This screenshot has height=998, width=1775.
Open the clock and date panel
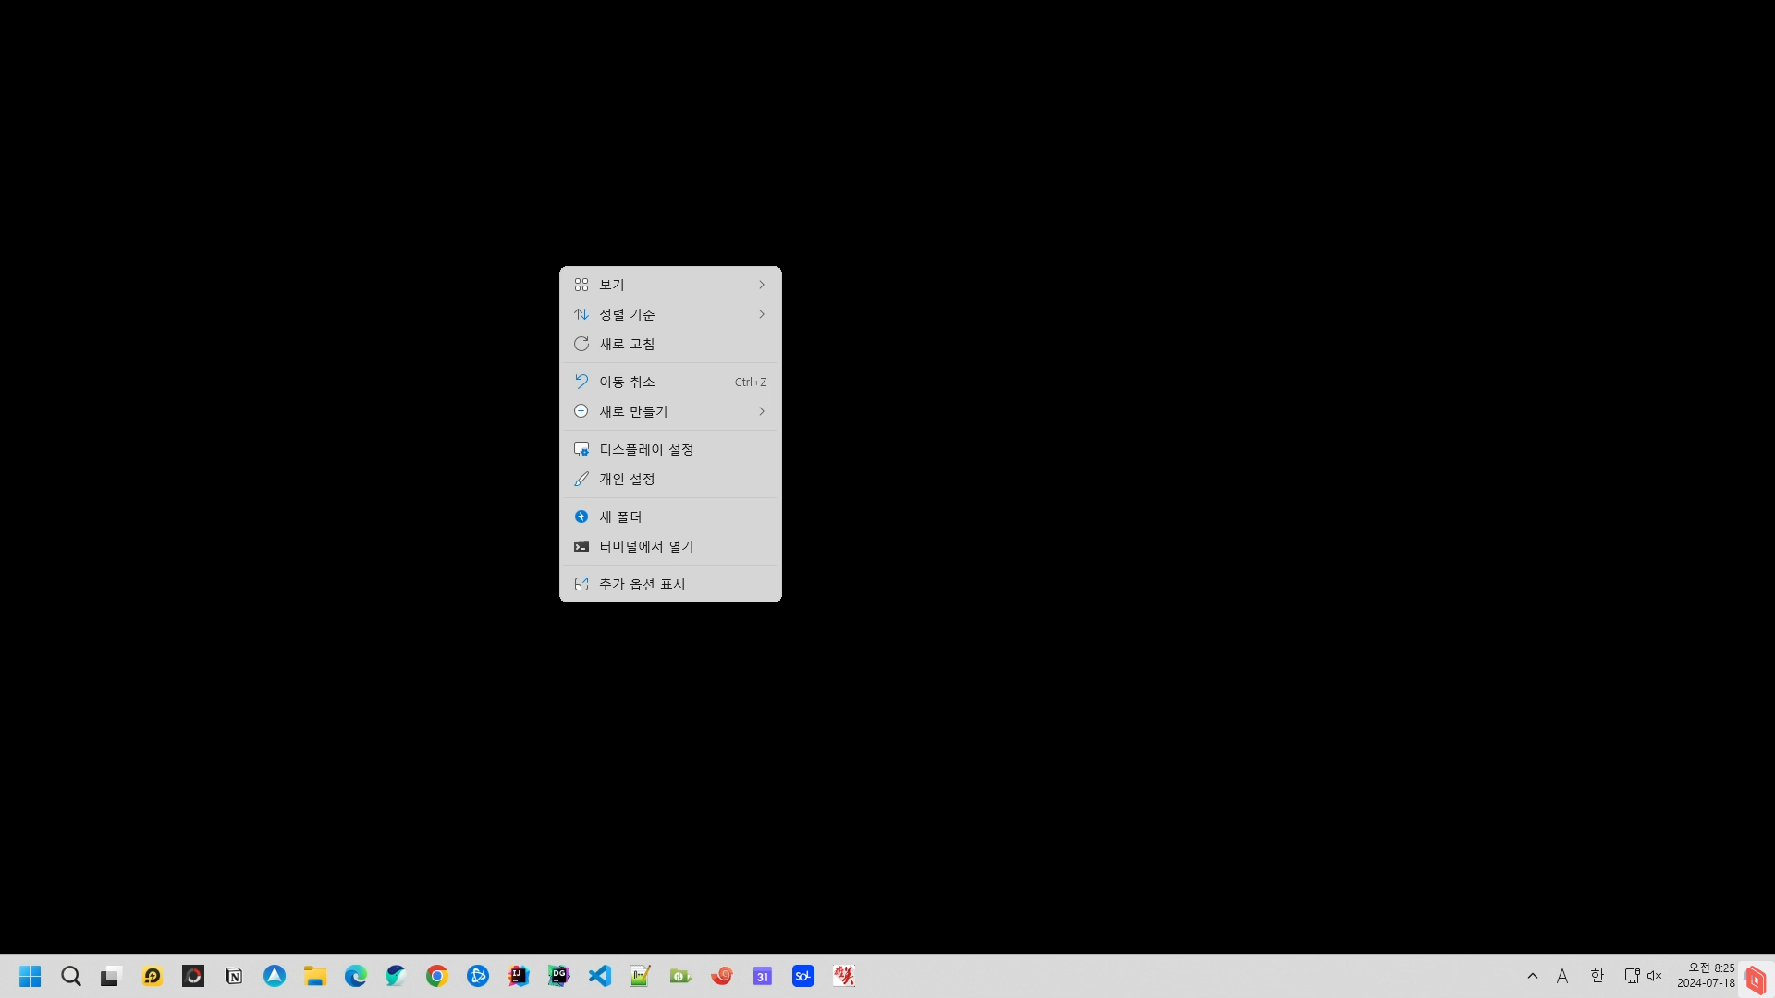[1706, 976]
